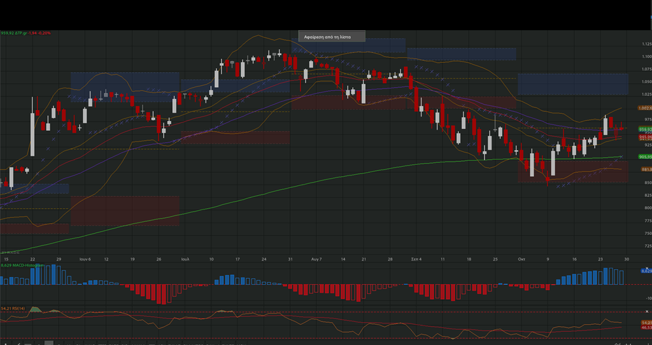Click the 'Σεπ 4' date label

416,259
